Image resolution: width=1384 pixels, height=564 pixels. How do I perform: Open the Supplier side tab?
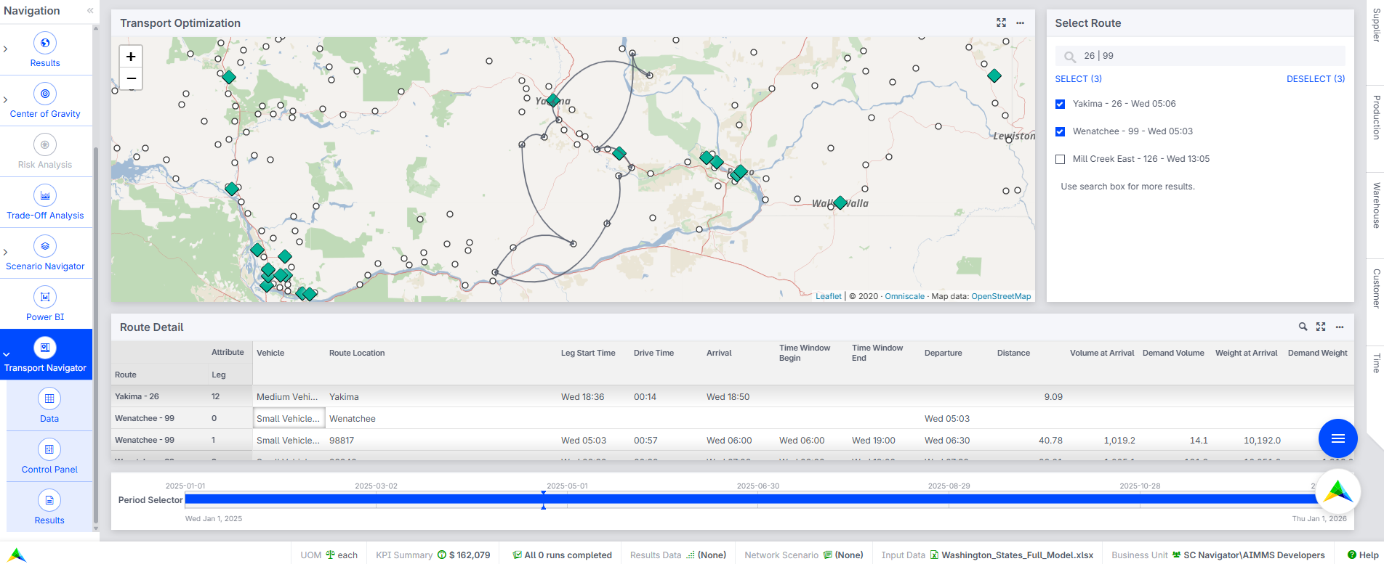[1376, 25]
